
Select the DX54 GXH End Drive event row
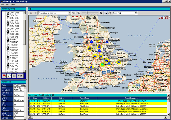(x=98, y=109)
